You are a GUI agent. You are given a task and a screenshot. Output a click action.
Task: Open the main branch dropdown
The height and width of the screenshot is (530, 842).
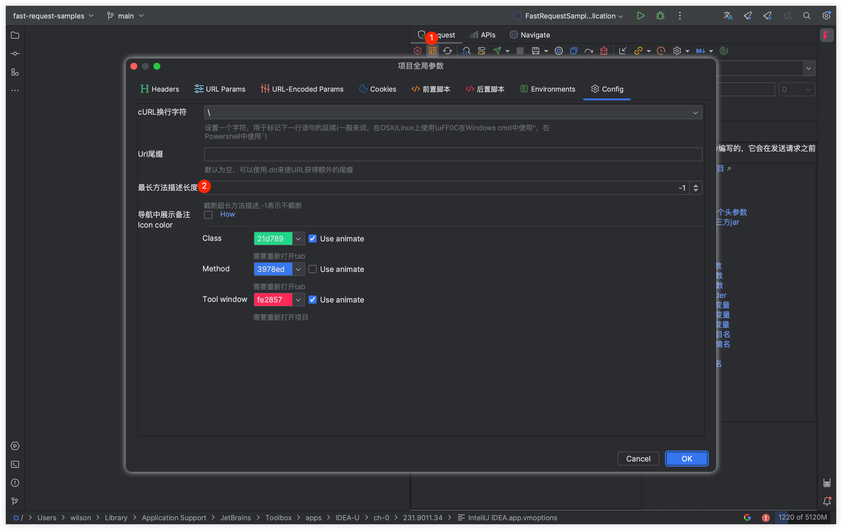coord(125,16)
